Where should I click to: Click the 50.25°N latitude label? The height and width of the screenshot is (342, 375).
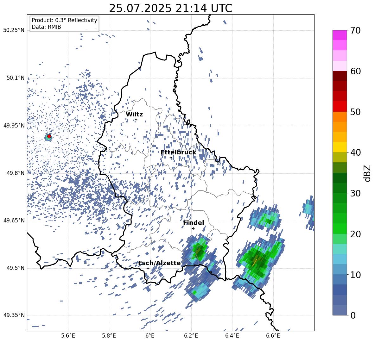click(x=14, y=30)
